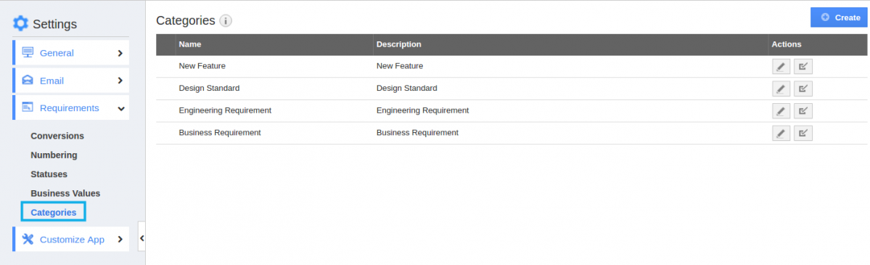Screen dimensions: 870x265
Task: Click the Email envelope icon
Action: pyautogui.click(x=28, y=81)
